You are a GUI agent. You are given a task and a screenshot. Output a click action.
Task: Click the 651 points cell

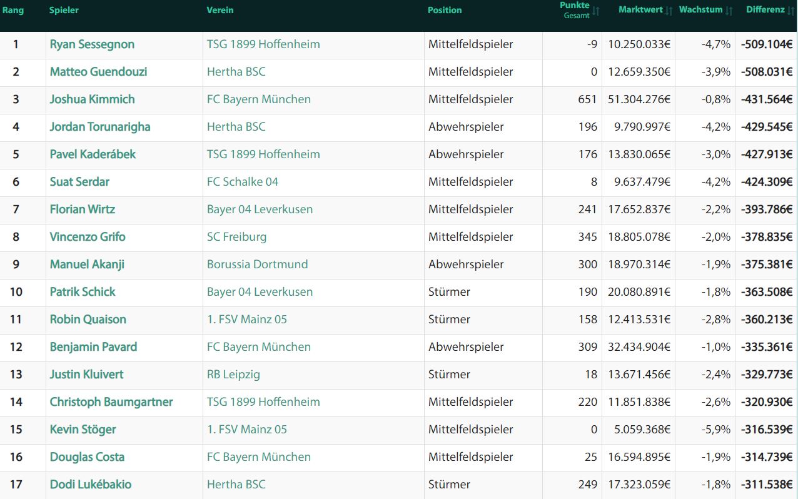[588, 99]
